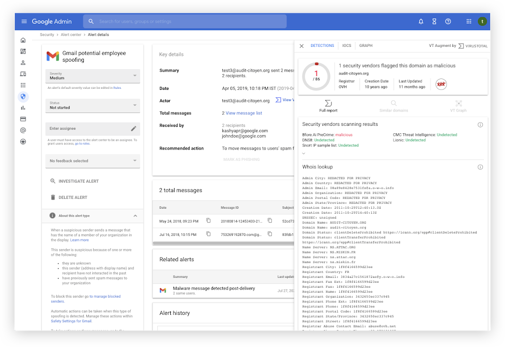Screen dimensions: 505x347
Task: Open the Status Not started dropdown
Action: click(x=92, y=106)
